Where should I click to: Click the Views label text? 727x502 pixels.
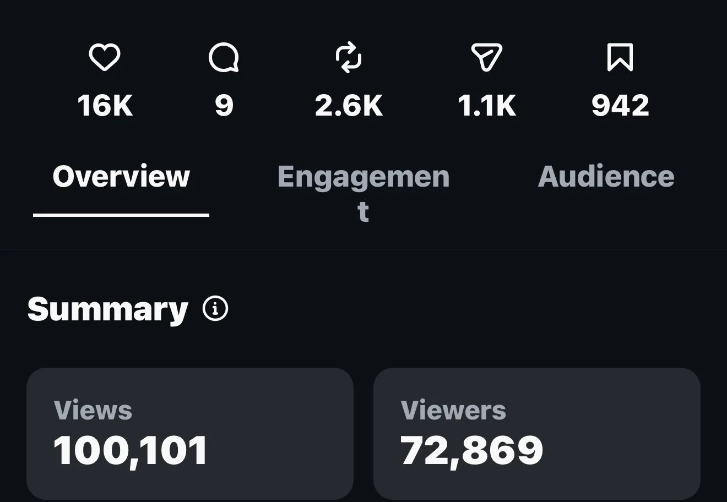(93, 410)
